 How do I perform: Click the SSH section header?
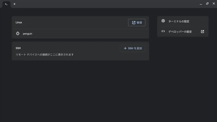click(18, 48)
